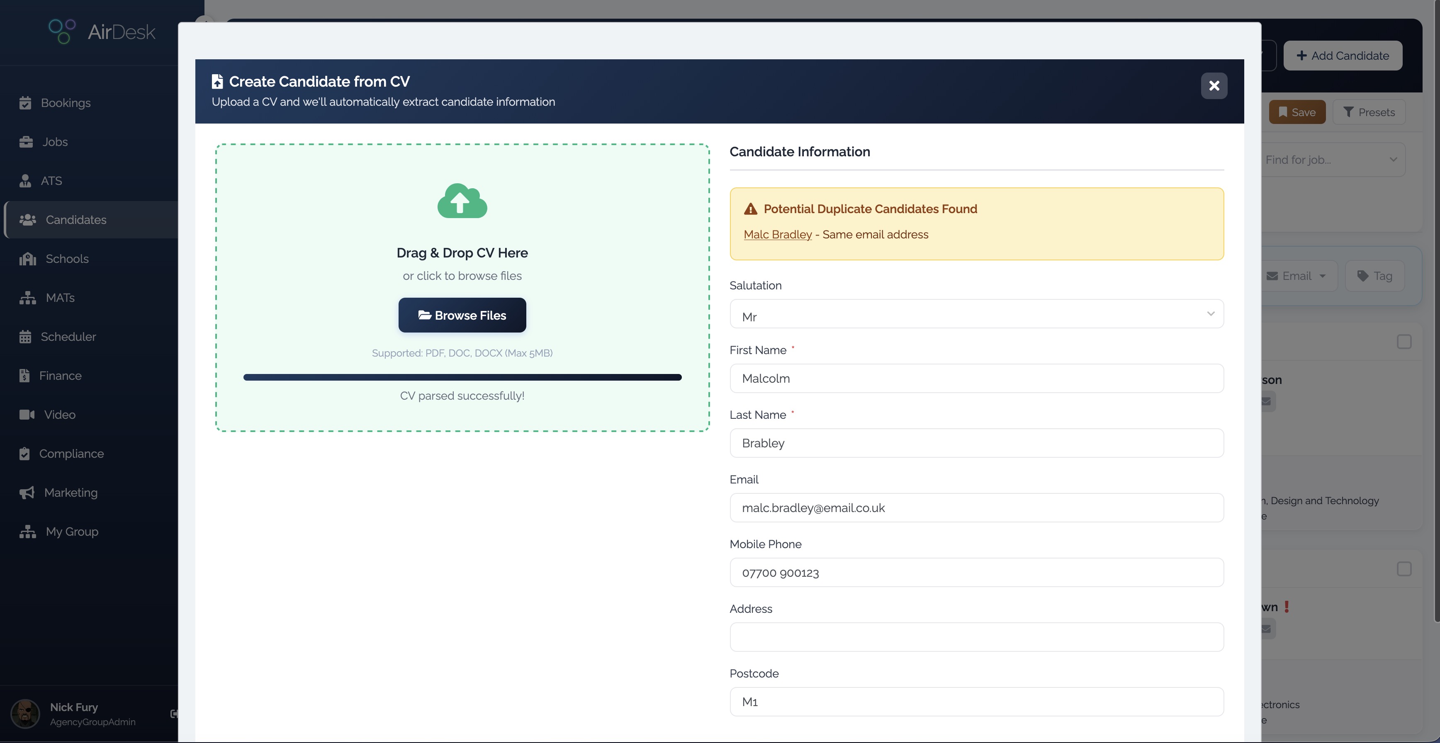The height and width of the screenshot is (743, 1440).
Task: Click the My Group icon
Action: pos(27,532)
